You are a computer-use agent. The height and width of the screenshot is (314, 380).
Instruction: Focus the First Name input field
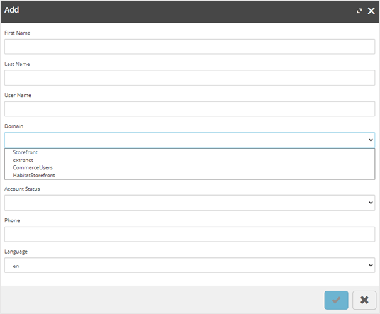pyautogui.click(x=190, y=47)
